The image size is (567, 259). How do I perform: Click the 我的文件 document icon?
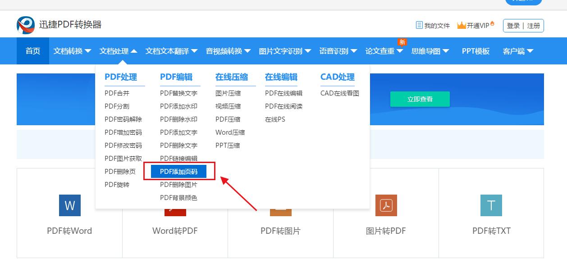[x=419, y=25]
